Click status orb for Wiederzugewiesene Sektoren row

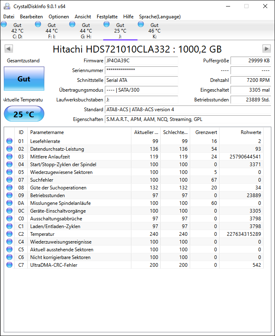coord(9,172)
